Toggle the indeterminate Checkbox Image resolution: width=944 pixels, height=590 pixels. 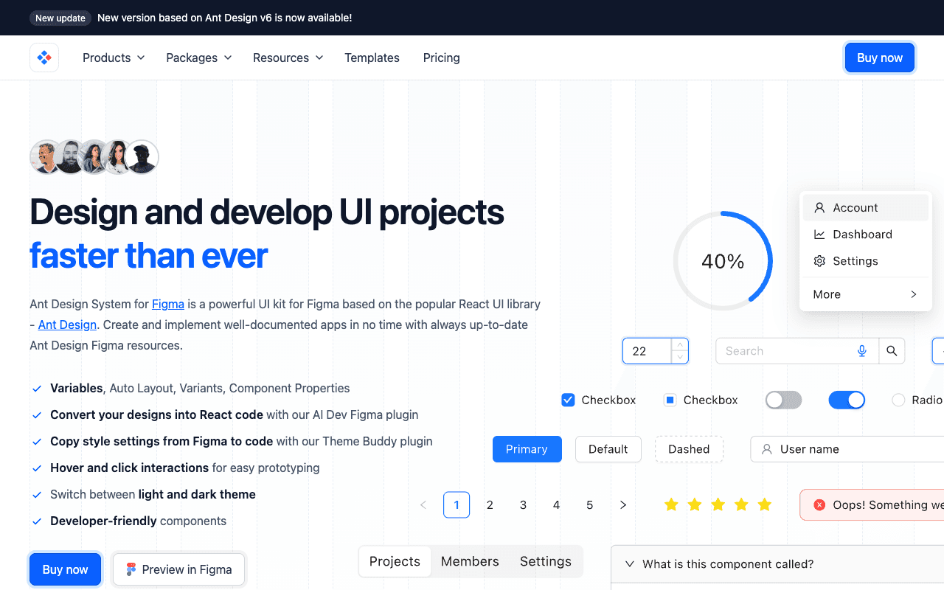tap(670, 400)
